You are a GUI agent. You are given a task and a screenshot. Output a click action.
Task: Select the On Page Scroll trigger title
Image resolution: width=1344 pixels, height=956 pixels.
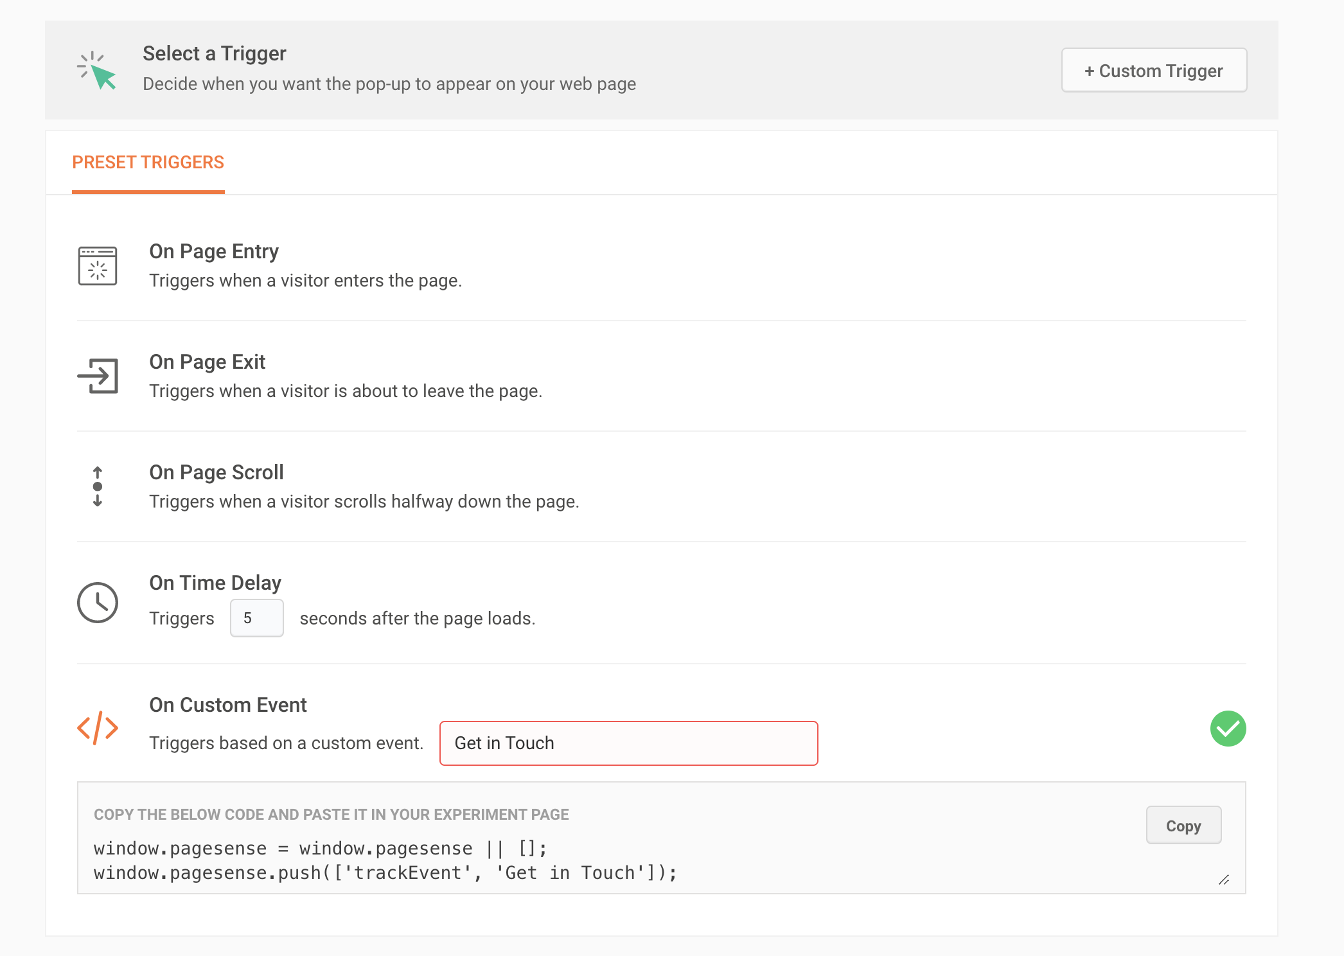pos(217,472)
